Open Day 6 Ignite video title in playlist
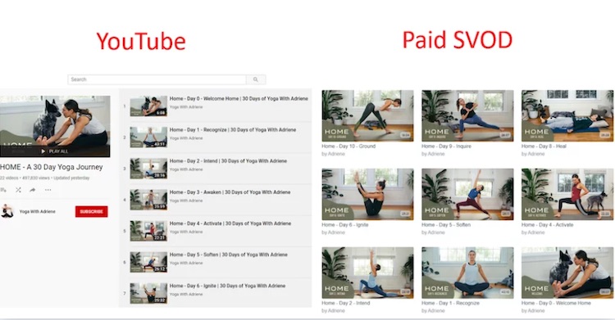Screen dimensions: 615x320 227,286
